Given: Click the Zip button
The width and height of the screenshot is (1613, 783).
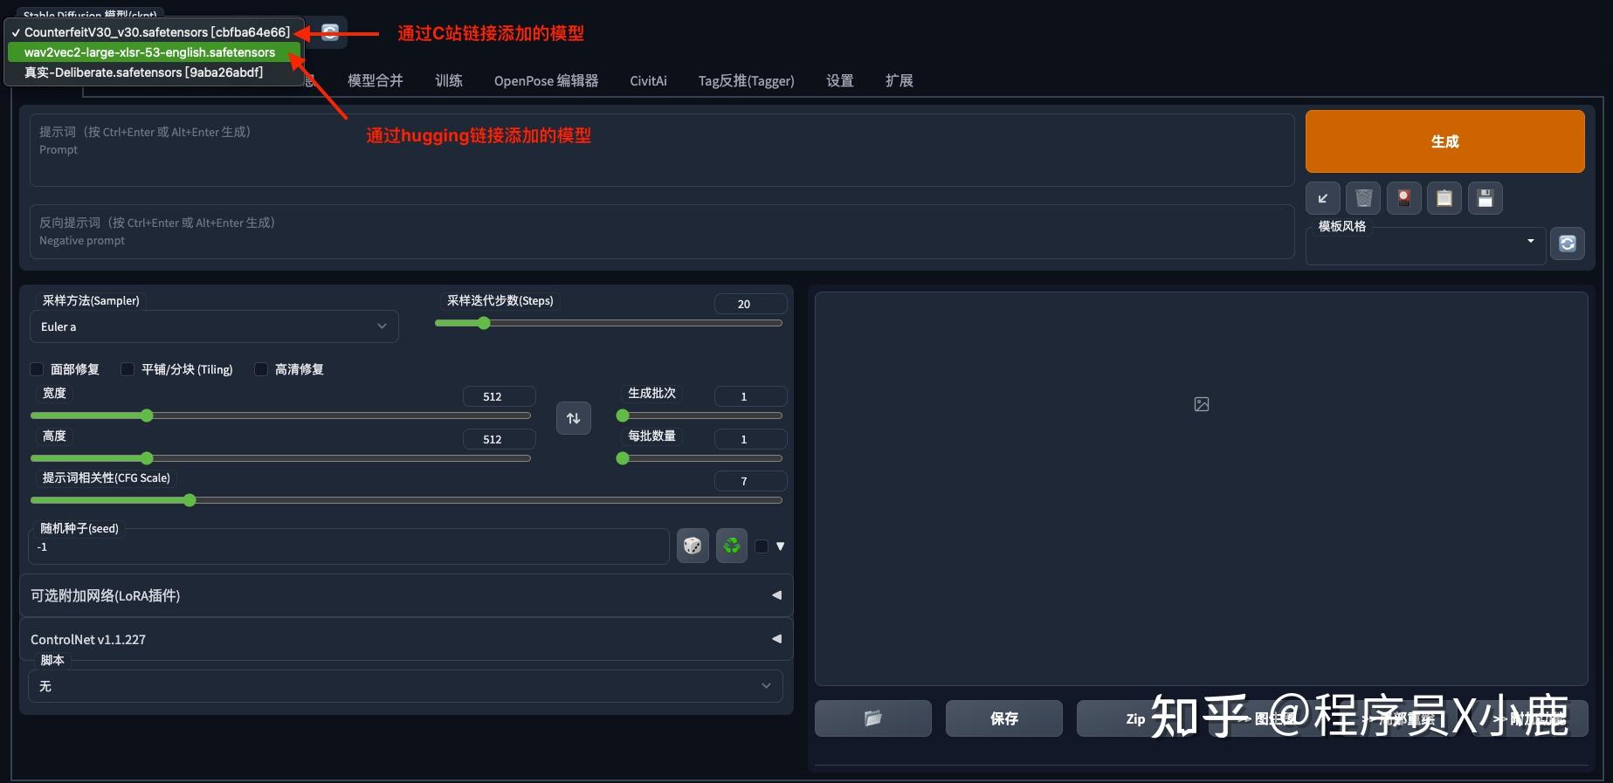Looking at the screenshot, I should click(x=1135, y=718).
